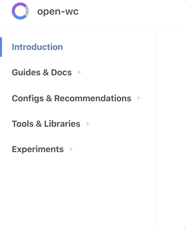Image resolution: width=185 pixels, height=228 pixels.
Task: Click the purple-blue ring logo in header
Action: point(21,11)
